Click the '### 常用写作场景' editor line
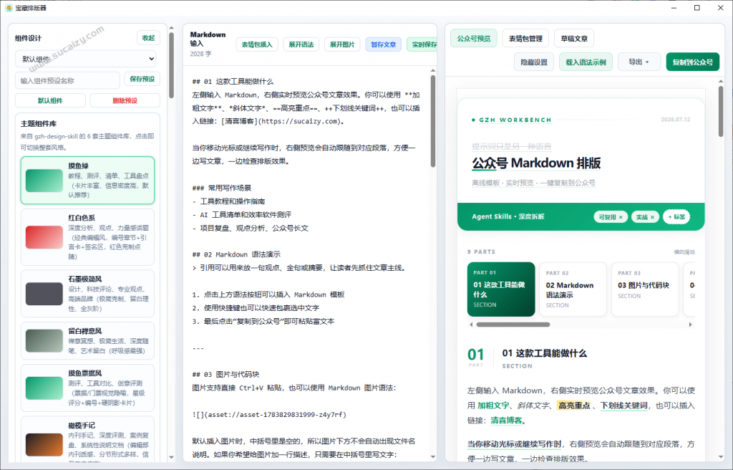The image size is (733, 470). click(222, 188)
